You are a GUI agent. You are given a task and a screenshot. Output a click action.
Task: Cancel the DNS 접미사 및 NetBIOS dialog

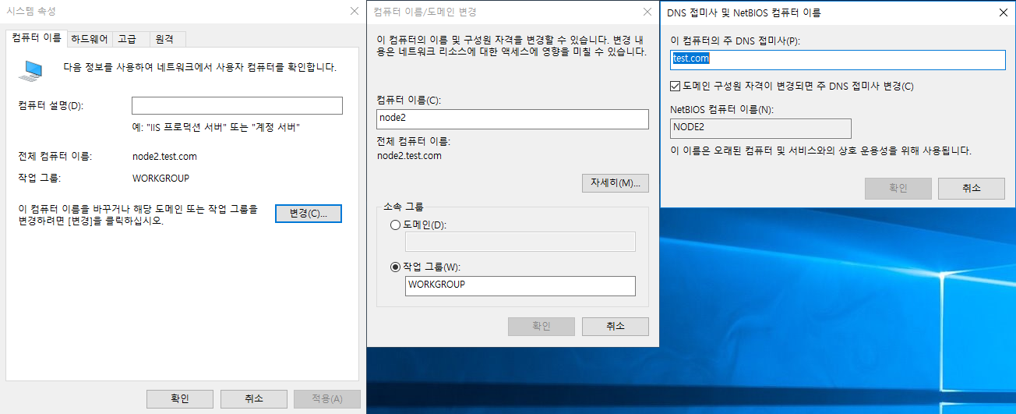971,188
